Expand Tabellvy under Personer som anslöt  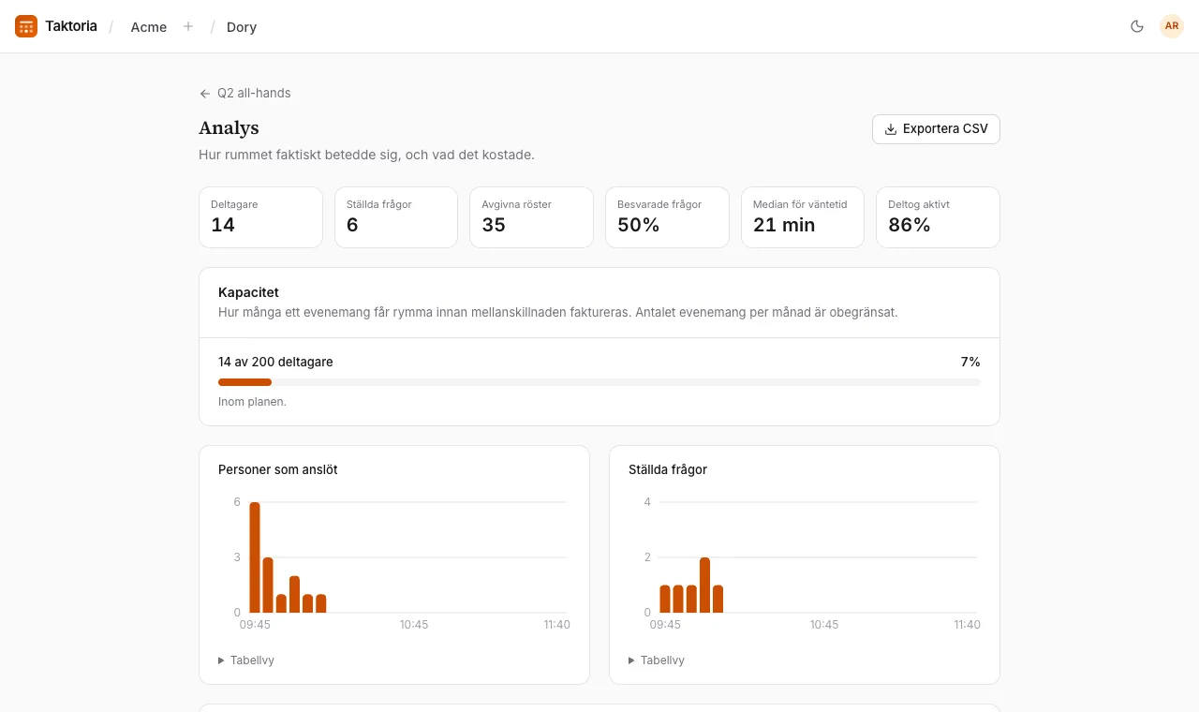pos(246,660)
